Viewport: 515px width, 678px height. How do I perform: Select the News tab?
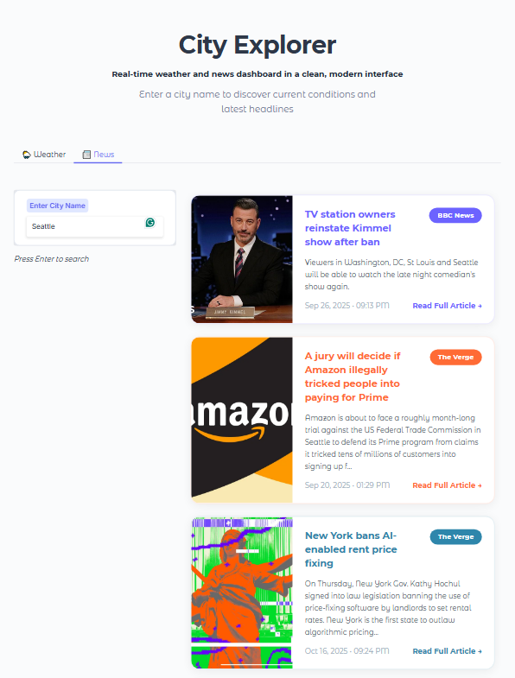(x=98, y=155)
